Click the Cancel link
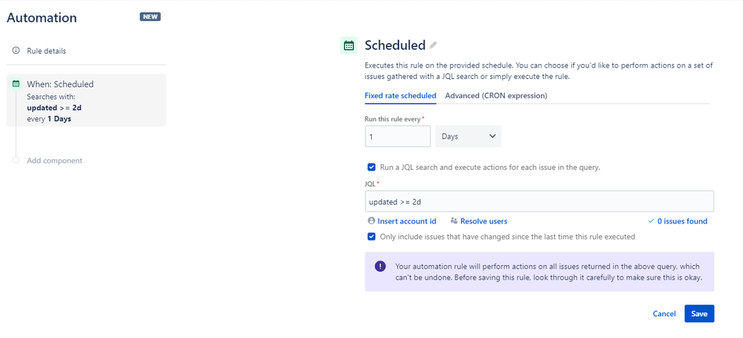 coord(664,314)
